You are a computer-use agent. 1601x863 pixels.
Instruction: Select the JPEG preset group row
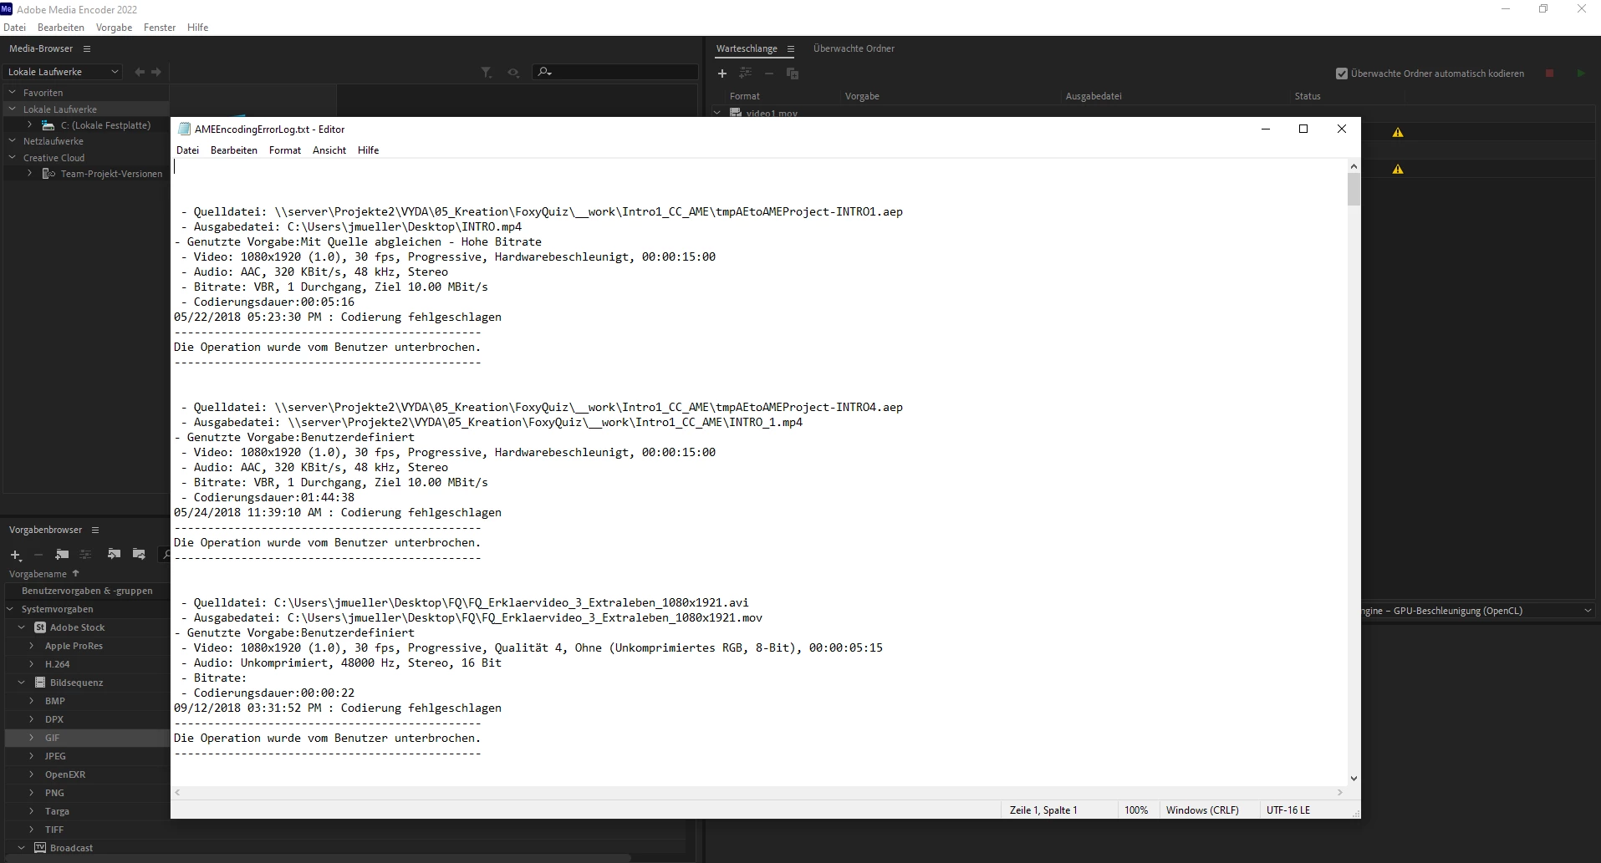pyautogui.click(x=87, y=756)
